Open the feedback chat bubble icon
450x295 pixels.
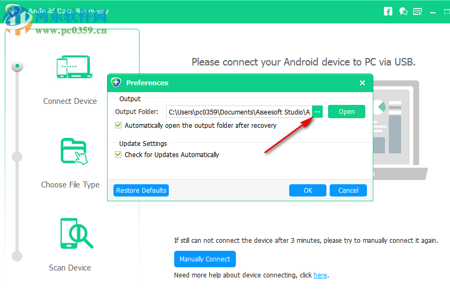pyautogui.click(x=403, y=12)
